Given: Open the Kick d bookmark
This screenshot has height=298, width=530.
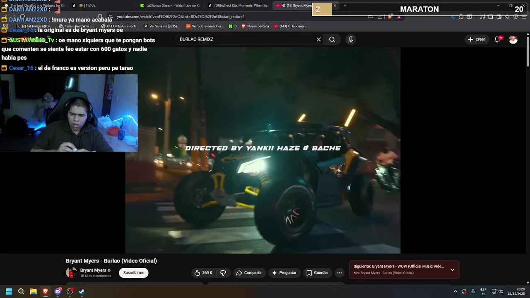Looking at the screenshot, I should (233, 26).
